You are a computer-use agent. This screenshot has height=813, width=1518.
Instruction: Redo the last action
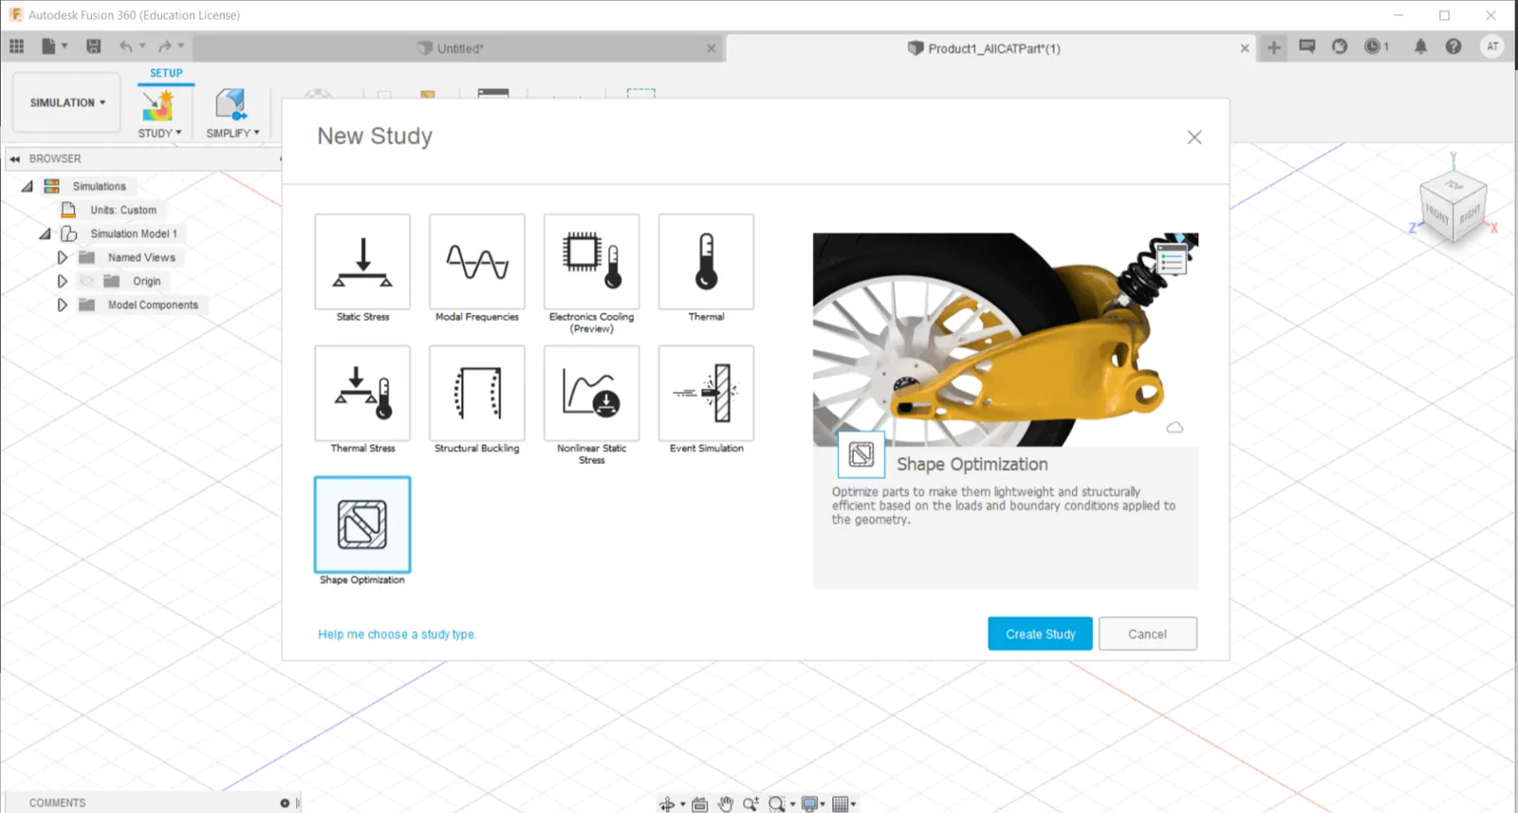click(165, 46)
